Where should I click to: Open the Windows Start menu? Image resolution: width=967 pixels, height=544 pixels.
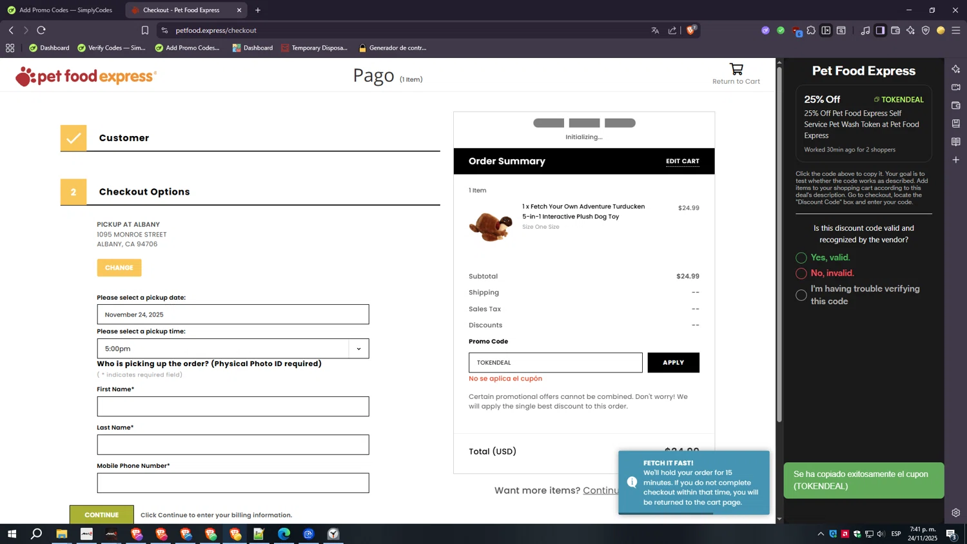(x=12, y=534)
